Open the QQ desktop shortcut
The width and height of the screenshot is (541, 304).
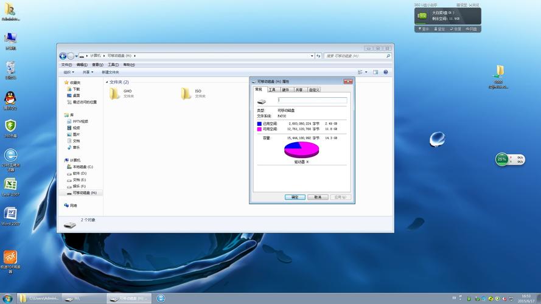coord(10,99)
